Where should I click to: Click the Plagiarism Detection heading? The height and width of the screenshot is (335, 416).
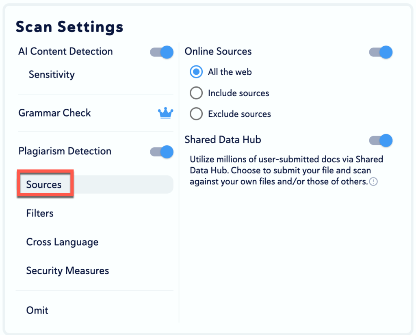[x=65, y=151]
